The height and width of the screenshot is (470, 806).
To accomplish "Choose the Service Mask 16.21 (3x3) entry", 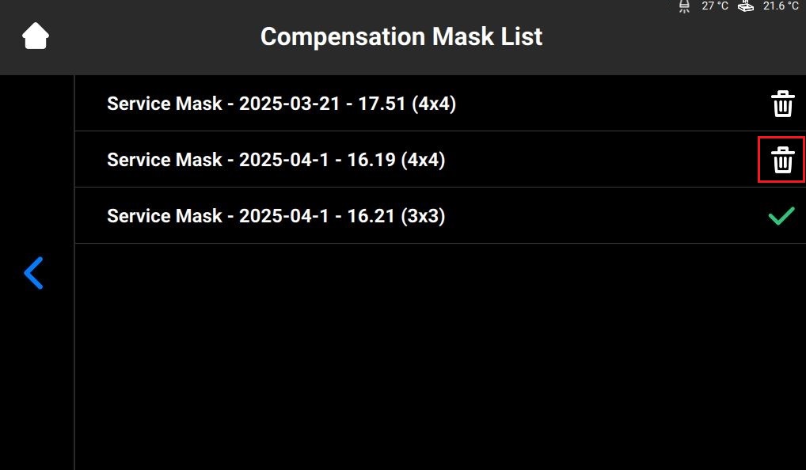I will (x=276, y=216).
